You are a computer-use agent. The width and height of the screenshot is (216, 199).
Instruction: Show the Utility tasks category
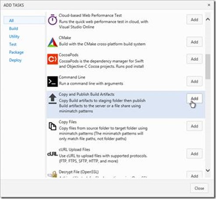coord(14,36)
